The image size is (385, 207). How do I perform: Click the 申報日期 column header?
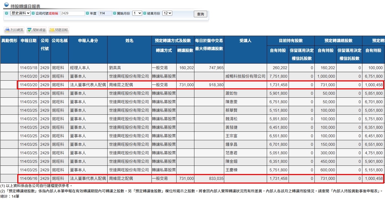[28, 41]
